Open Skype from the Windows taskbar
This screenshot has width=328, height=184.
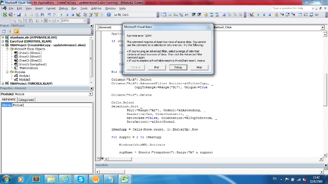point(81,179)
